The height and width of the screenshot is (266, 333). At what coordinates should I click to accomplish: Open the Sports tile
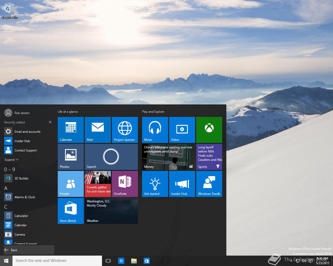209,157
